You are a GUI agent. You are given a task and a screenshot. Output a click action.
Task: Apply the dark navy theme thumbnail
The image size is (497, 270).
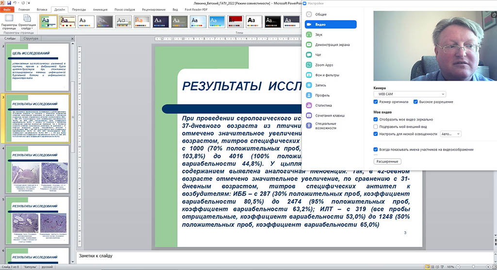161,21
